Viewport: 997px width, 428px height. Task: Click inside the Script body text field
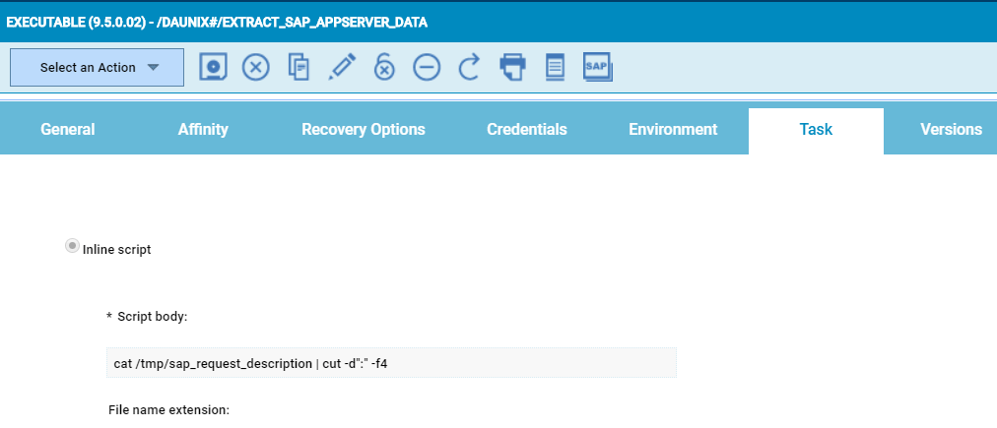point(391,363)
